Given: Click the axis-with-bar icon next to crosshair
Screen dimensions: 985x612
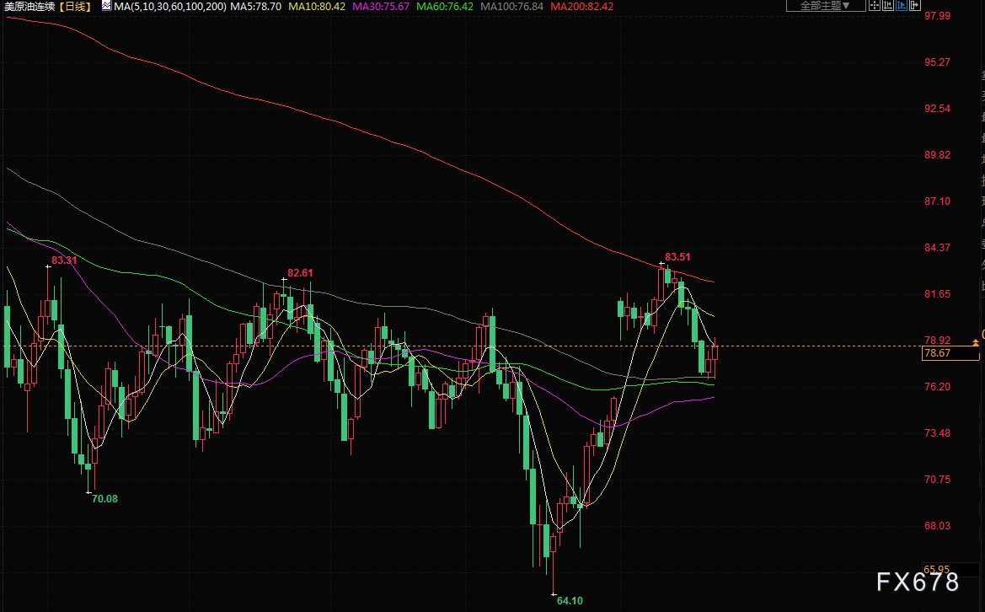Looking at the screenshot, I should (x=887, y=6).
